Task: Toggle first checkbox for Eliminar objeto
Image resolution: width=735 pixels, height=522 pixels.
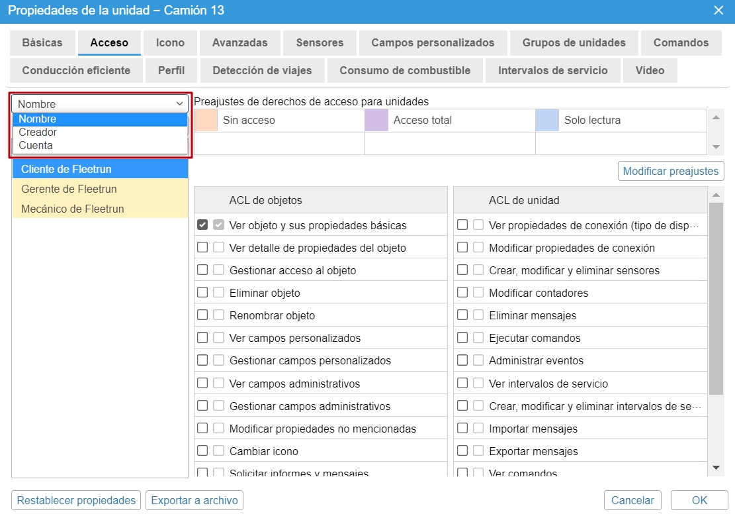Action: coord(202,293)
